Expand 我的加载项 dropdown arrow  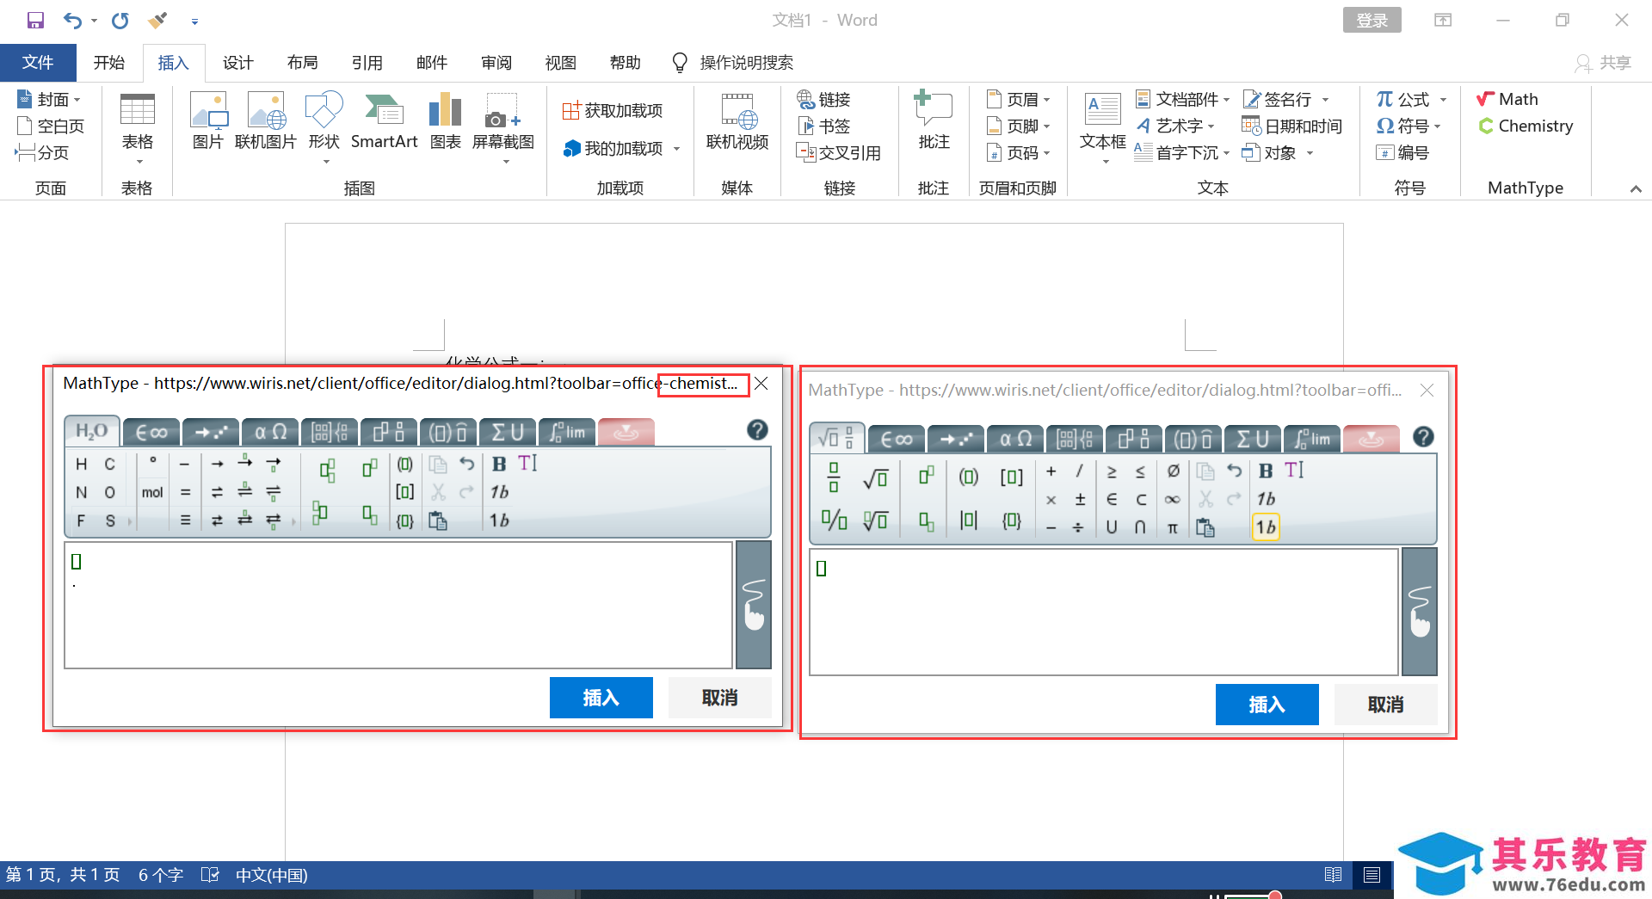[x=676, y=149]
